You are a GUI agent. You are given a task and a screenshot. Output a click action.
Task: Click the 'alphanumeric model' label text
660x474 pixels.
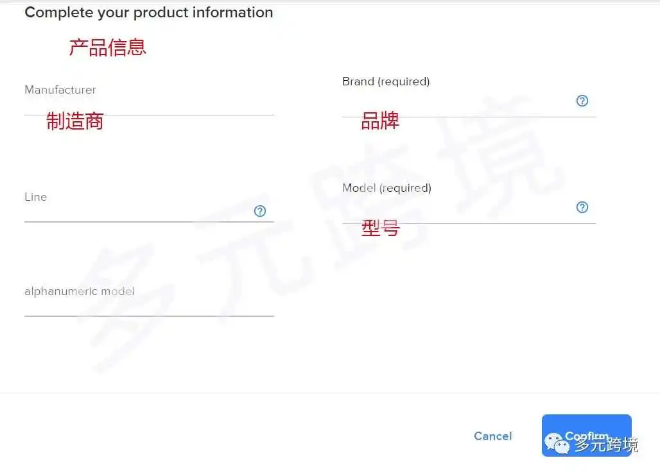(80, 291)
